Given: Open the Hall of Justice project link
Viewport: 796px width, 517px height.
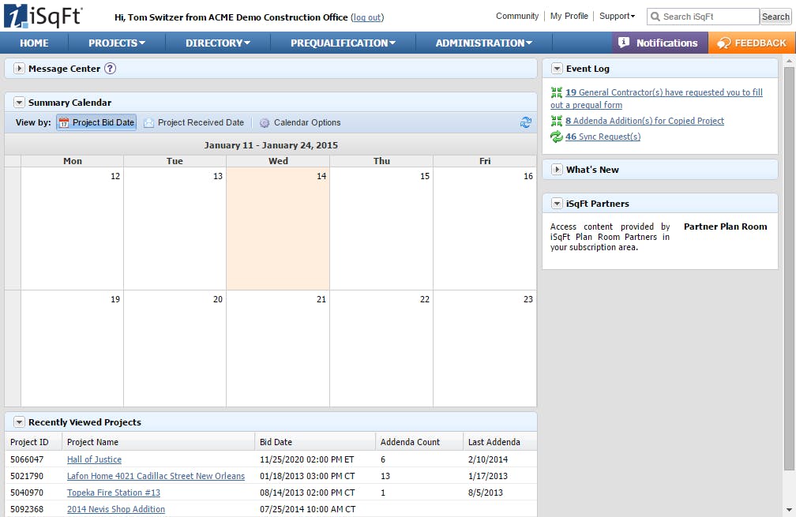Looking at the screenshot, I should (x=94, y=459).
